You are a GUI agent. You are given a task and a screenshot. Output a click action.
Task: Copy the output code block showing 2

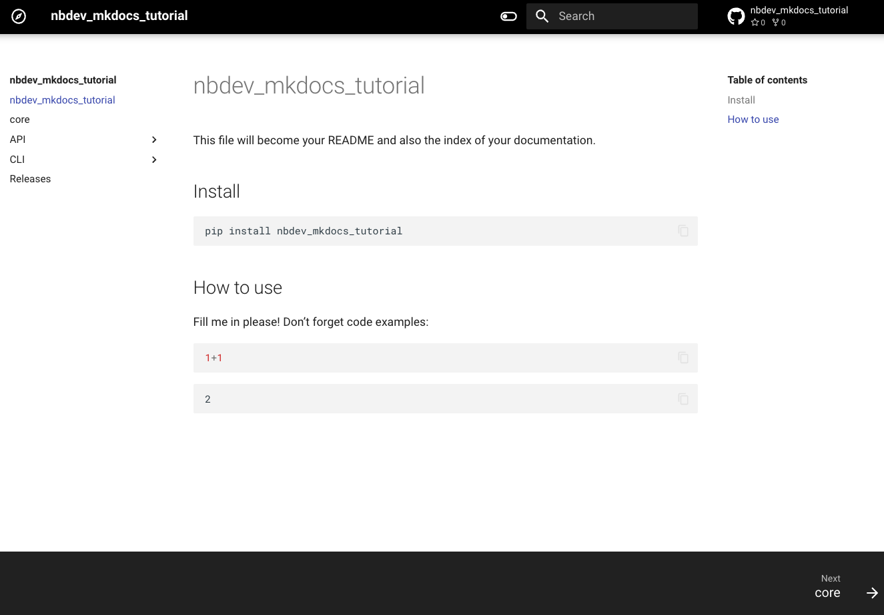click(x=683, y=399)
